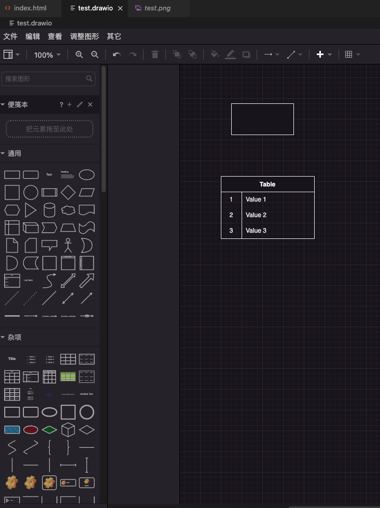Select the Table header on the canvas

click(x=268, y=184)
